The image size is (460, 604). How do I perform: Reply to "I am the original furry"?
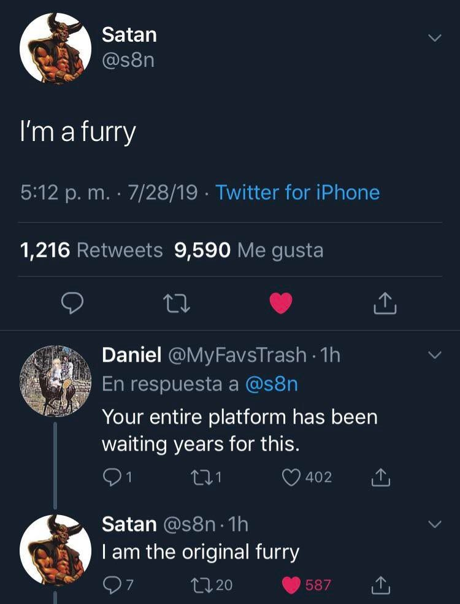pyautogui.click(x=110, y=585)
